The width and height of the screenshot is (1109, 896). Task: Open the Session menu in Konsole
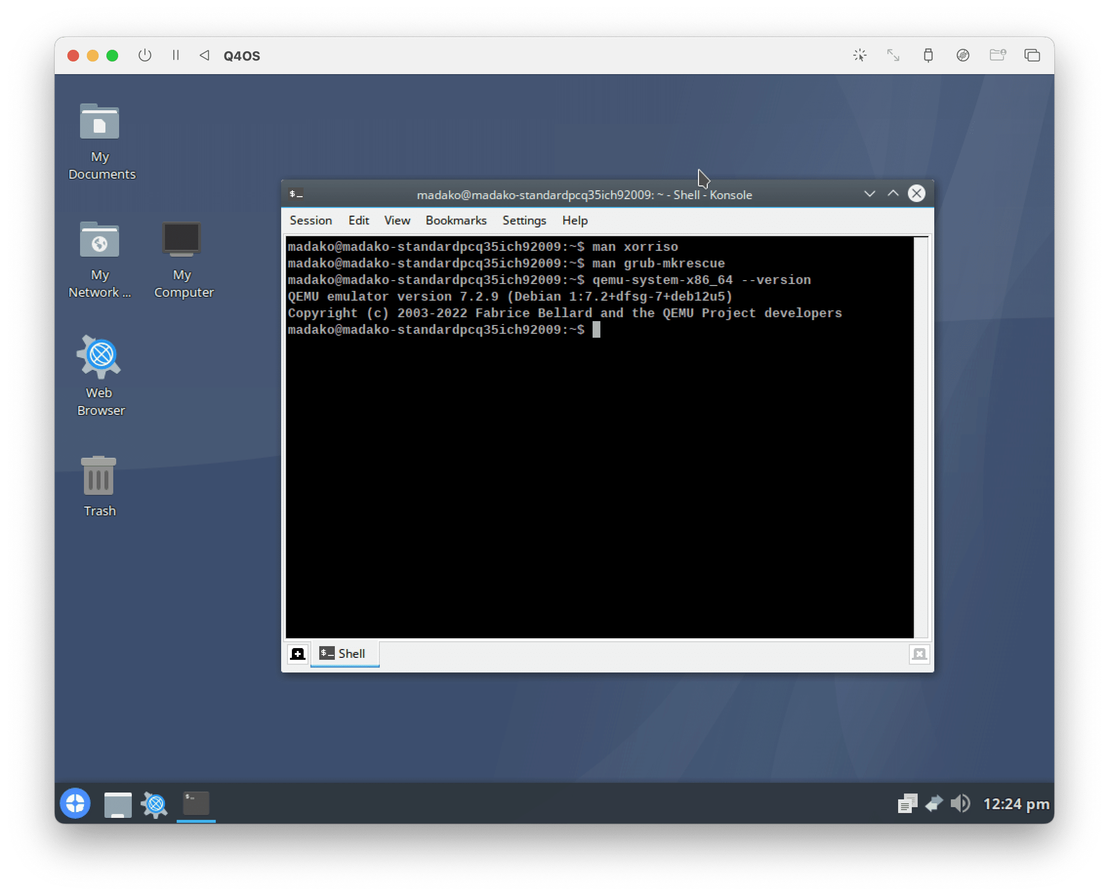tap(311, 221)
